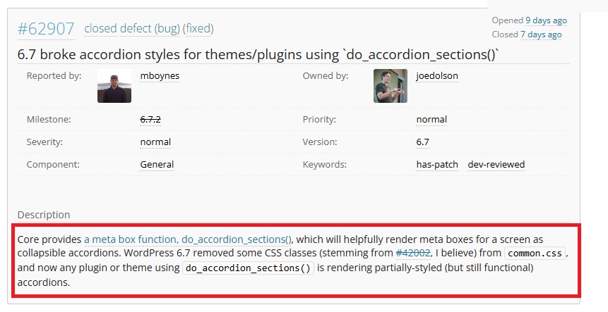
Task: Click the Priority field's normal value
Action: pyautogui.click(x=431, y=119)
